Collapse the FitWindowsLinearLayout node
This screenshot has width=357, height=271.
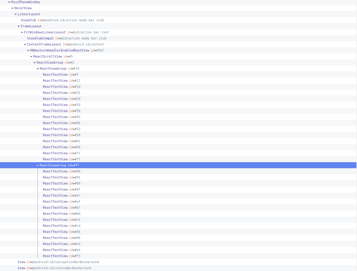point(22,32)
